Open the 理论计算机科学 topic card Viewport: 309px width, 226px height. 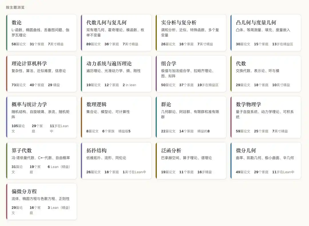[x=41, y=74]
